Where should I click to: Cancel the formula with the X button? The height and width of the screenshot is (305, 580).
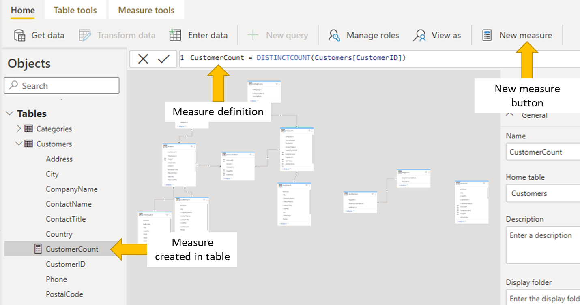(x=142, y=58)
